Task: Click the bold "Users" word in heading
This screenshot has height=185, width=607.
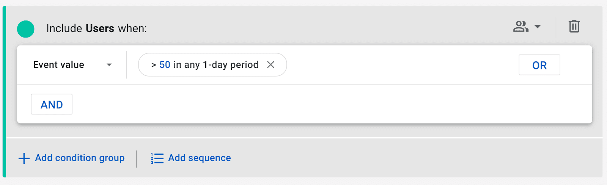Action: coord(100,28)
